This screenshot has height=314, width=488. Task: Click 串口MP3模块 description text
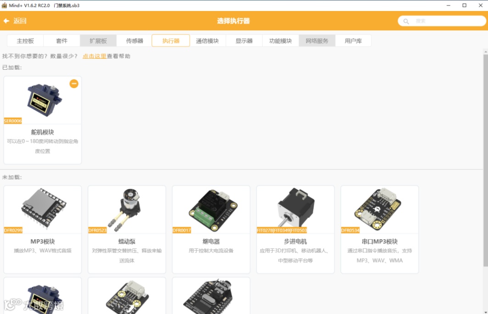380,256
